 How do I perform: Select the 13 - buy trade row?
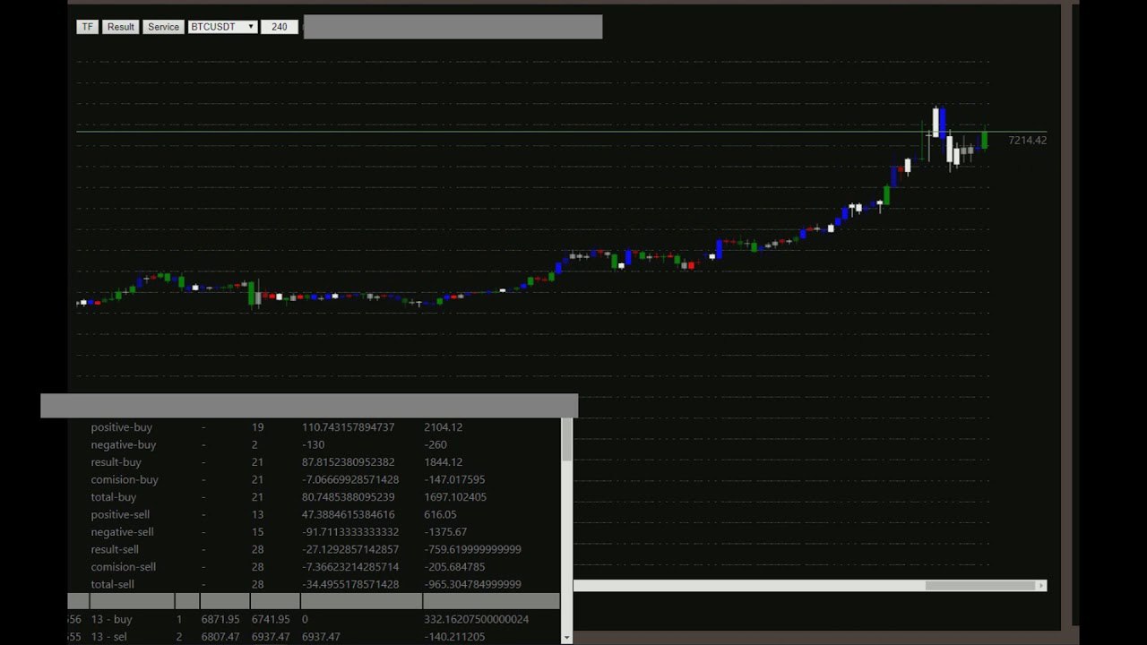pos(314,619)
